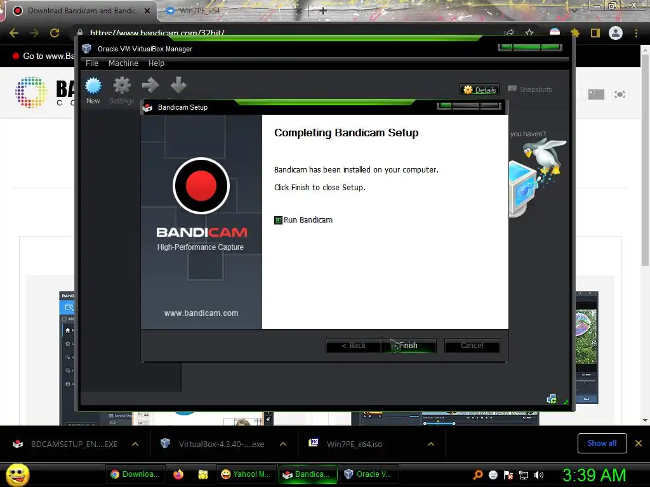Click the Start arrow icon in VirtualBox toolbar
650x487 pixels.
tap(150, 86)
